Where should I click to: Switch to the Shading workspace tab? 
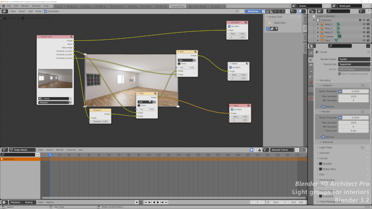pos(132,6)
